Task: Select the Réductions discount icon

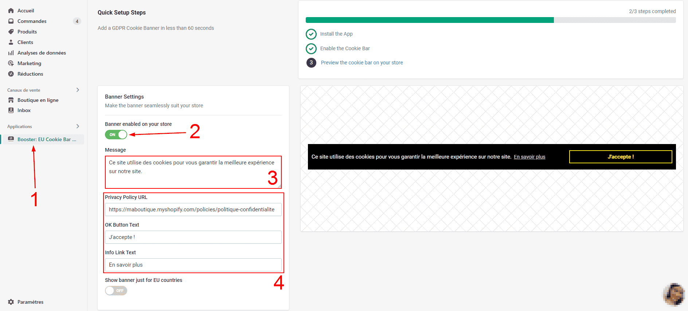Action: [x=11, y=74]
